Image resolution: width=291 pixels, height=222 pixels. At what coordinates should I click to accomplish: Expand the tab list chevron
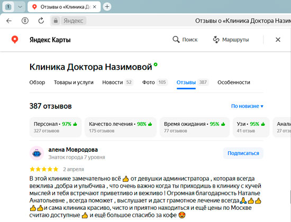click(20, 7)
